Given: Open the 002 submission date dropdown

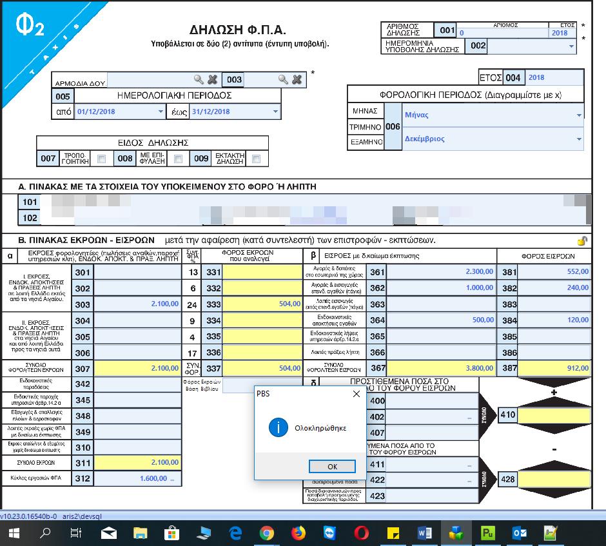Looking at the screenshot, I should (571, 46).
